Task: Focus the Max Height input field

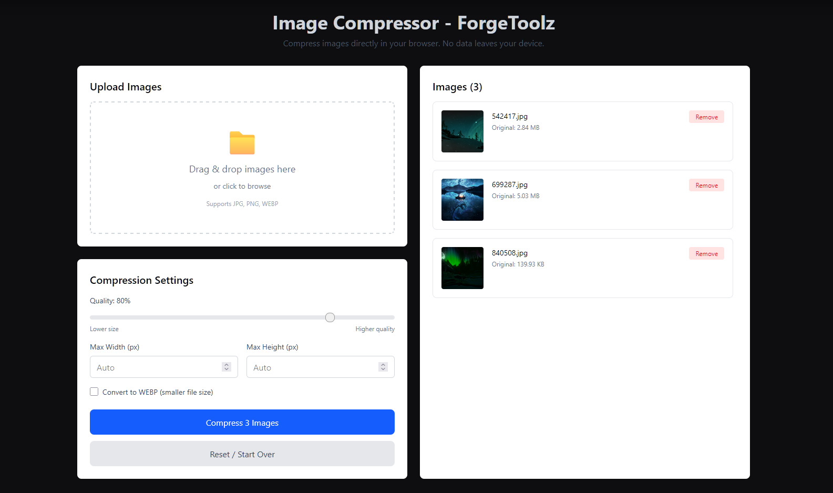Action: coord(321,367)
